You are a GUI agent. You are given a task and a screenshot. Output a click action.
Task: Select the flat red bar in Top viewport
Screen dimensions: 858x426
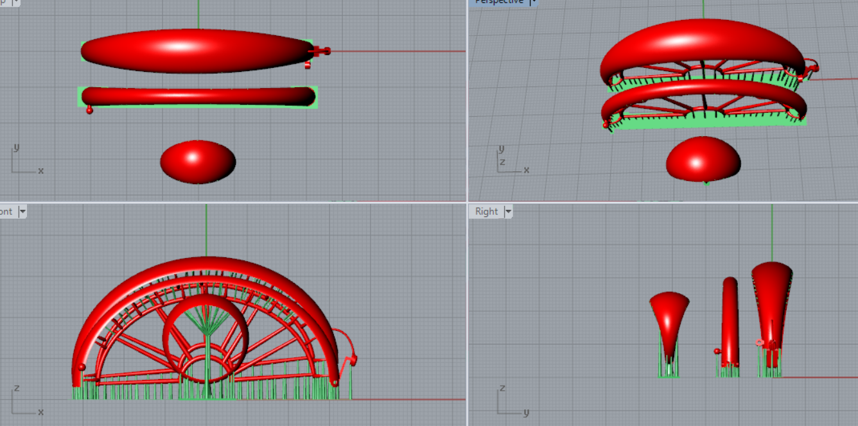click(198, 96)
